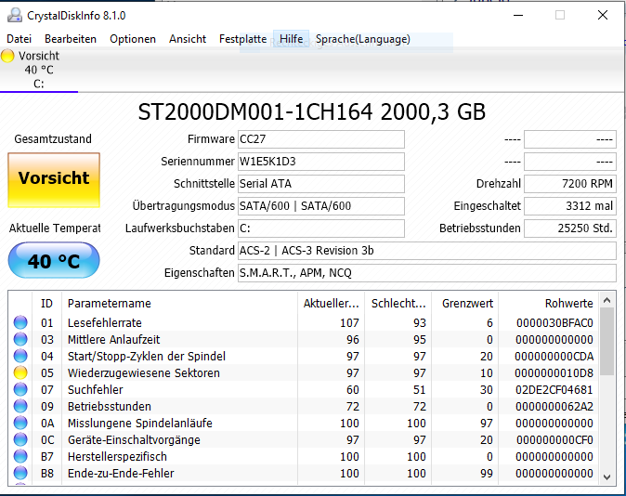
Task: Click the Firmware field showing CC27
Action: (x=321, y=139)
